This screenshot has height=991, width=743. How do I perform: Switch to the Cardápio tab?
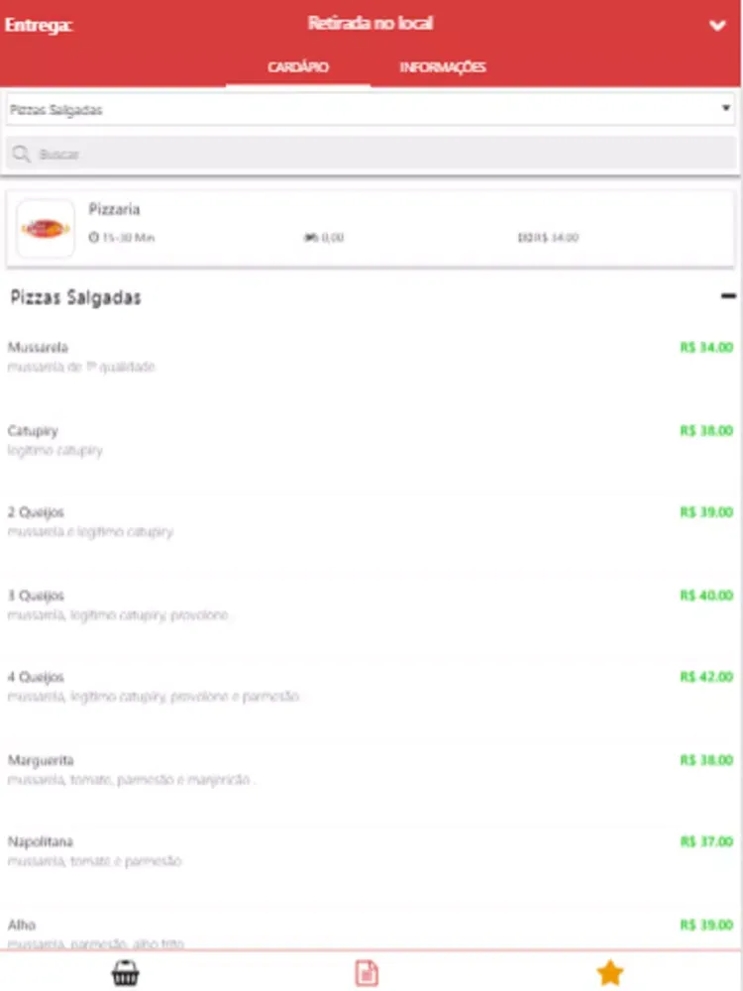coord(298,67)
